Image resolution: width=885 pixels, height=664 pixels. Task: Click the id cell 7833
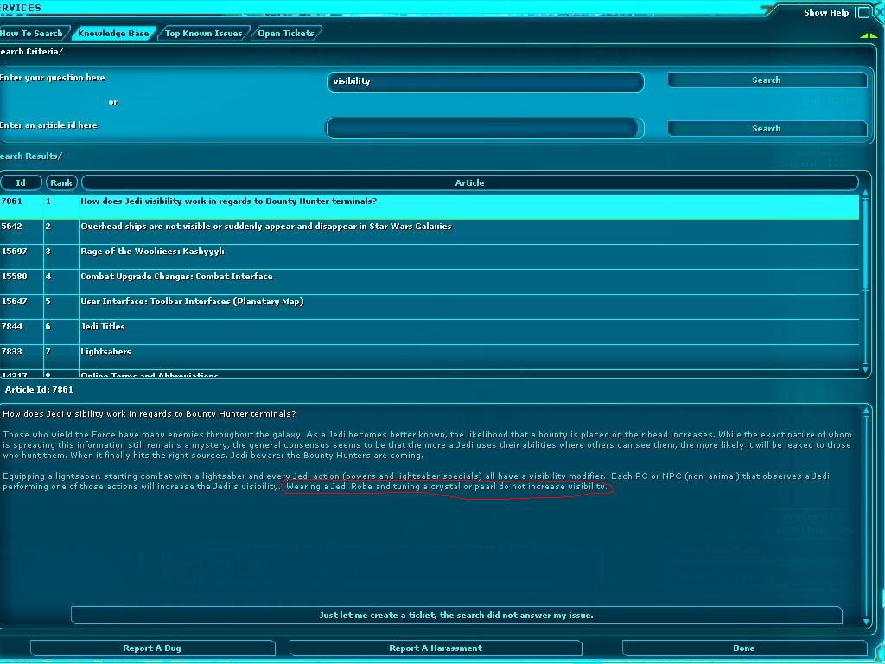click(22, 357)
